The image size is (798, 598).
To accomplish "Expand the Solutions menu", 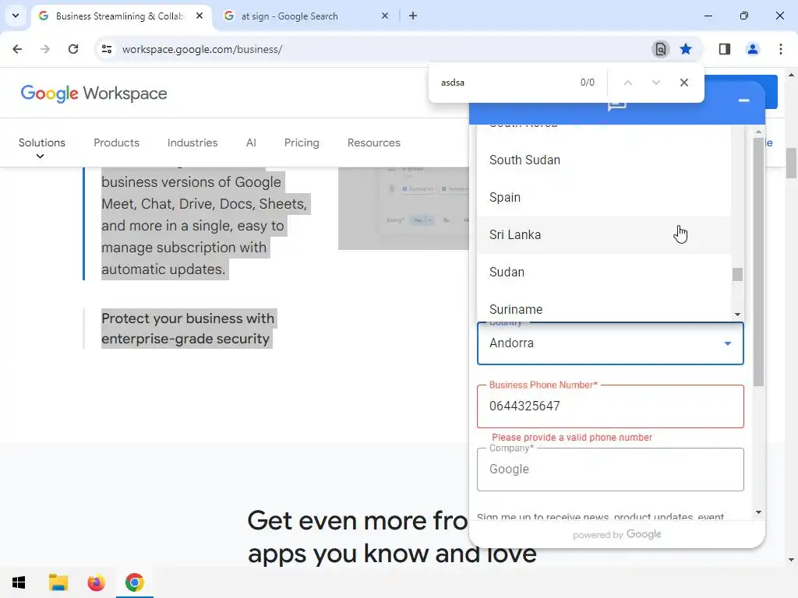I will [x=42, y=143].
